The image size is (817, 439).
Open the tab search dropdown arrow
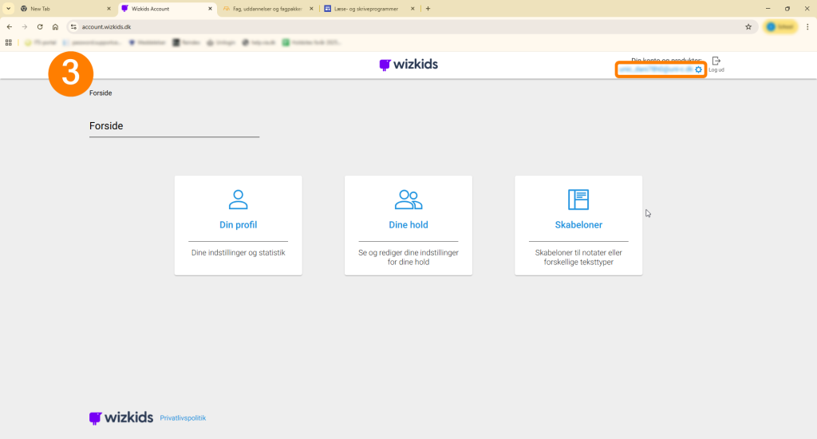(x=9, y=9)
